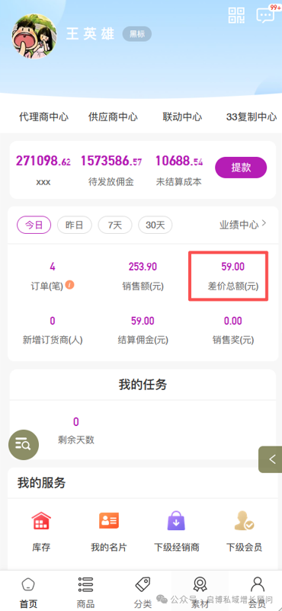Open the QR code scanner icon
This screenshot has width=282, height=611.
(x=236, y=14)
